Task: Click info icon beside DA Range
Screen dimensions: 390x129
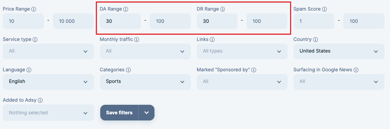Action: (x=126, y=9)
